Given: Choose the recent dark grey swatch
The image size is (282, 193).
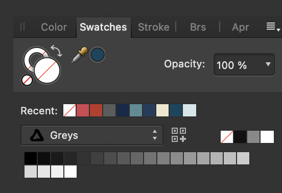Looking at the screenshot, I should tap(109, 110).
